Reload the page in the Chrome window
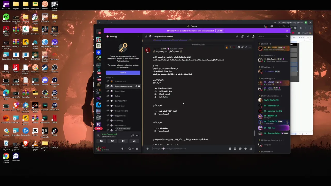Viewport: 331px width, 186px height. tap(300, 28)
